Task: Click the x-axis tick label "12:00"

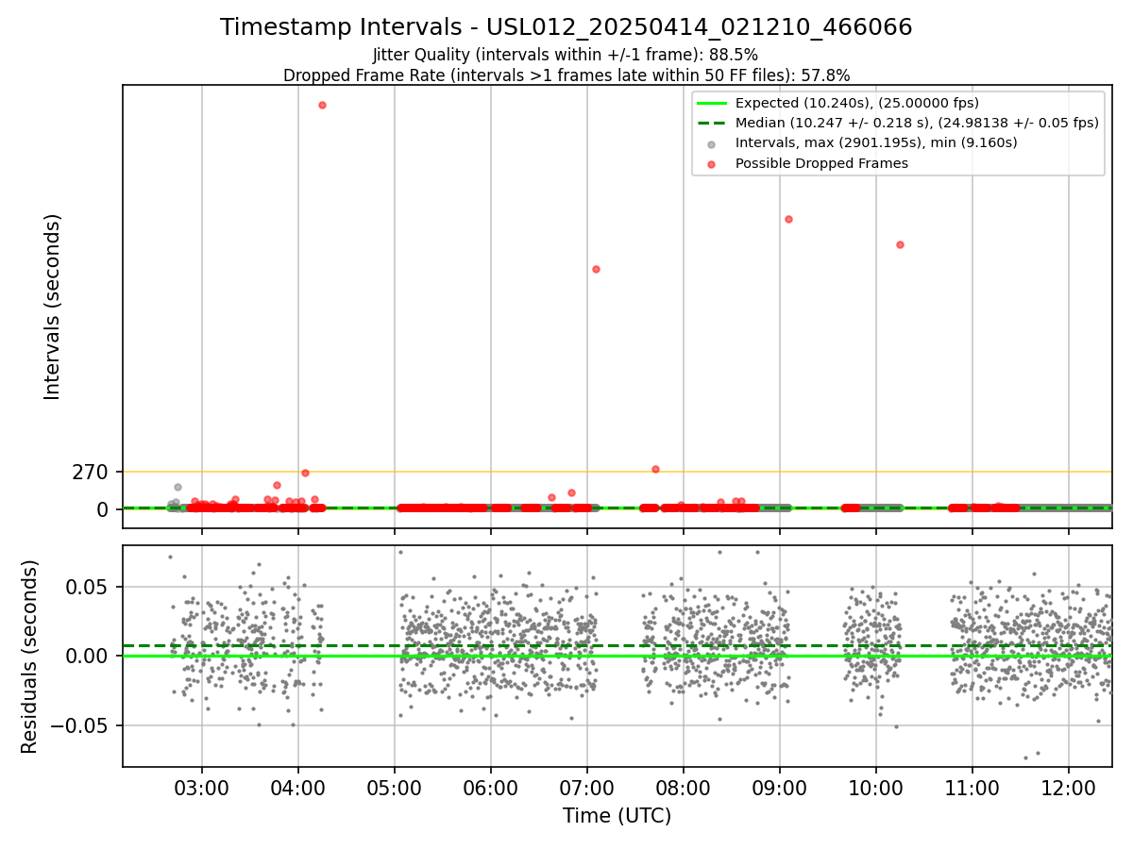Action: [x=1069, y=788]
